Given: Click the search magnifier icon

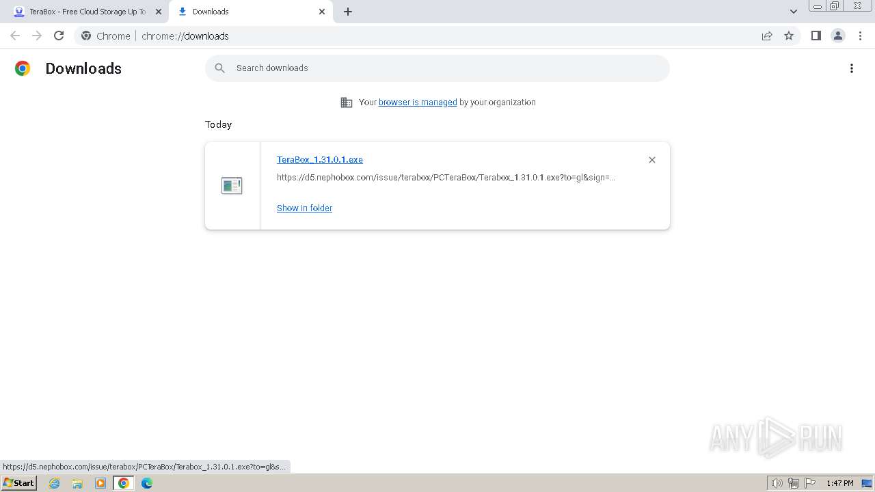Looking at the screenshot, I should coord(220,68).
